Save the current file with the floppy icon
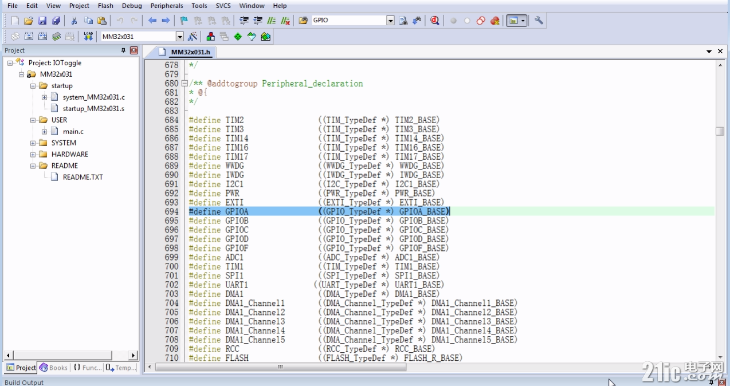The image size is (730, 386). coord(42,21)
